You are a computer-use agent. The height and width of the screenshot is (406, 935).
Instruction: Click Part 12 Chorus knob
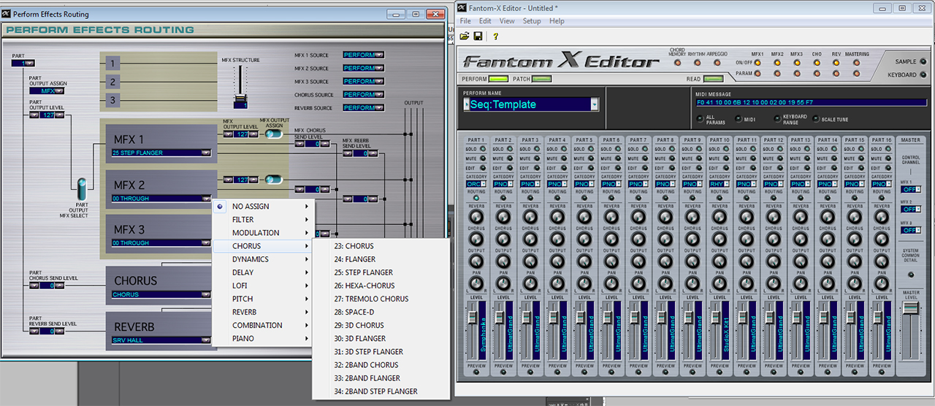tap(773, 239)
